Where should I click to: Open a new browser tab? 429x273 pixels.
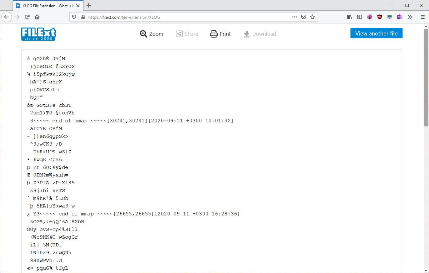click(88, 5)
